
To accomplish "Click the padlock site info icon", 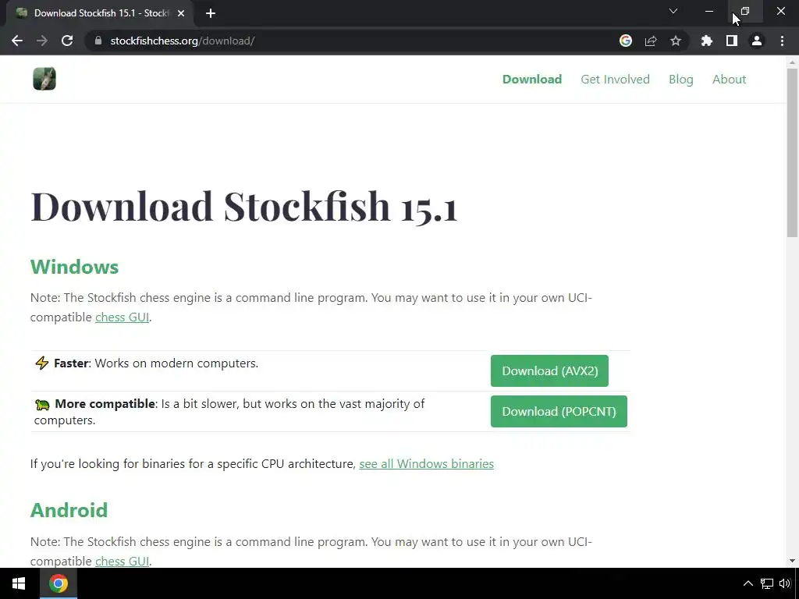I will [x=98, y=41].
